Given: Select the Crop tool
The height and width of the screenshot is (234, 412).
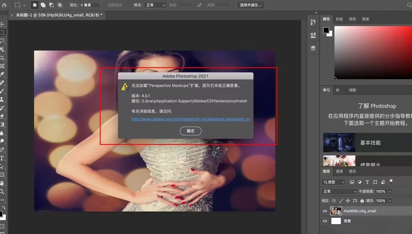Looking at the screenshot, I should tap(2, 58).
